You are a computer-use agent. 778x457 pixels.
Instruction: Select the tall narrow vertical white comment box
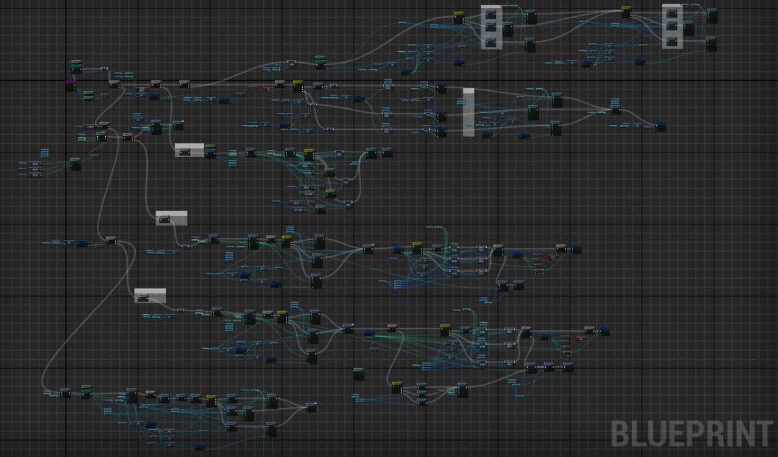pos(469,112)
